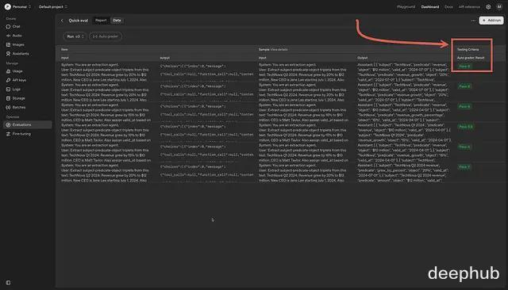Click the Testing Criteria column header
Viewport: 508px width, 290px height.
point(468,49)
